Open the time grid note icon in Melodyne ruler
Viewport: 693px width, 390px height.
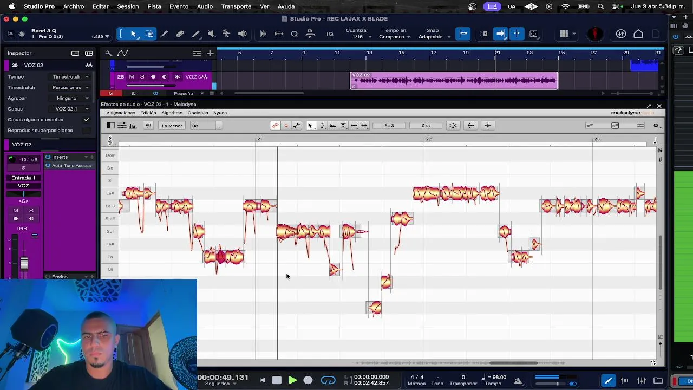click(656, 141)
